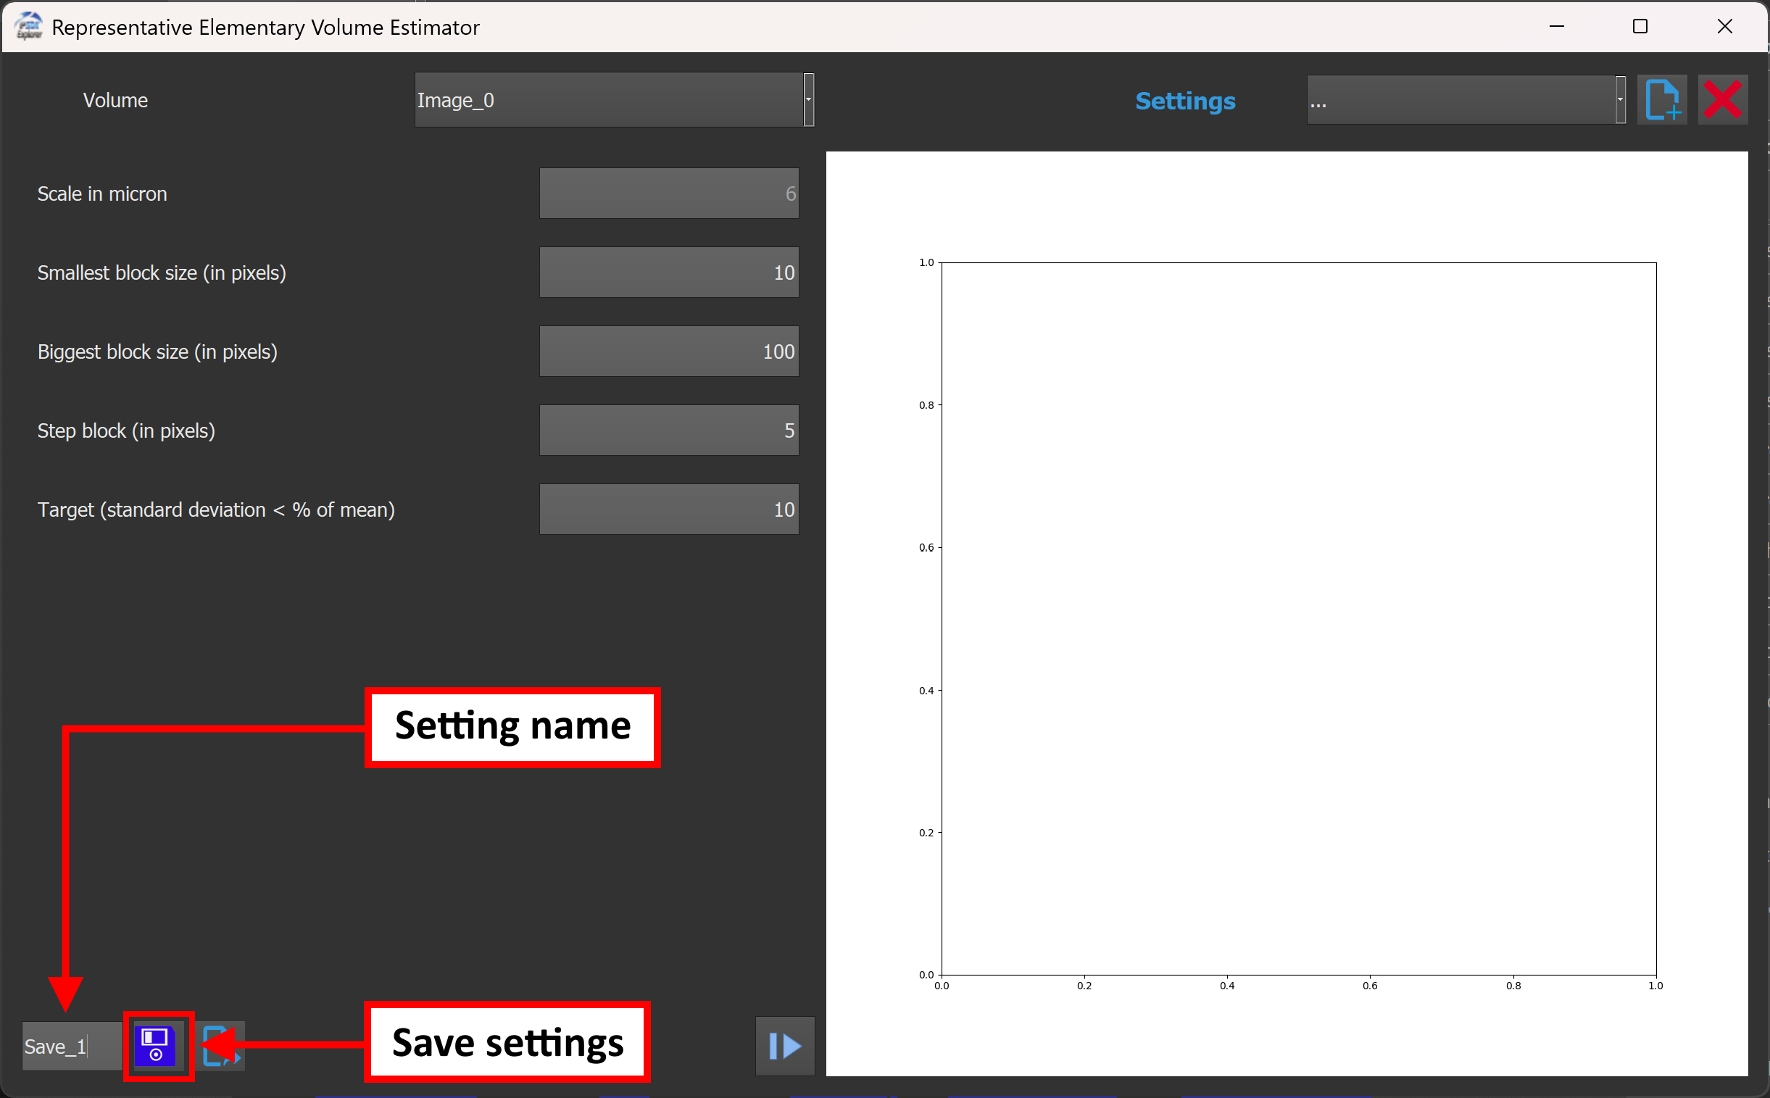Edit the Step block value of 5
The height and width of the screenshot is (1098, 1770).
click(668, 429)
